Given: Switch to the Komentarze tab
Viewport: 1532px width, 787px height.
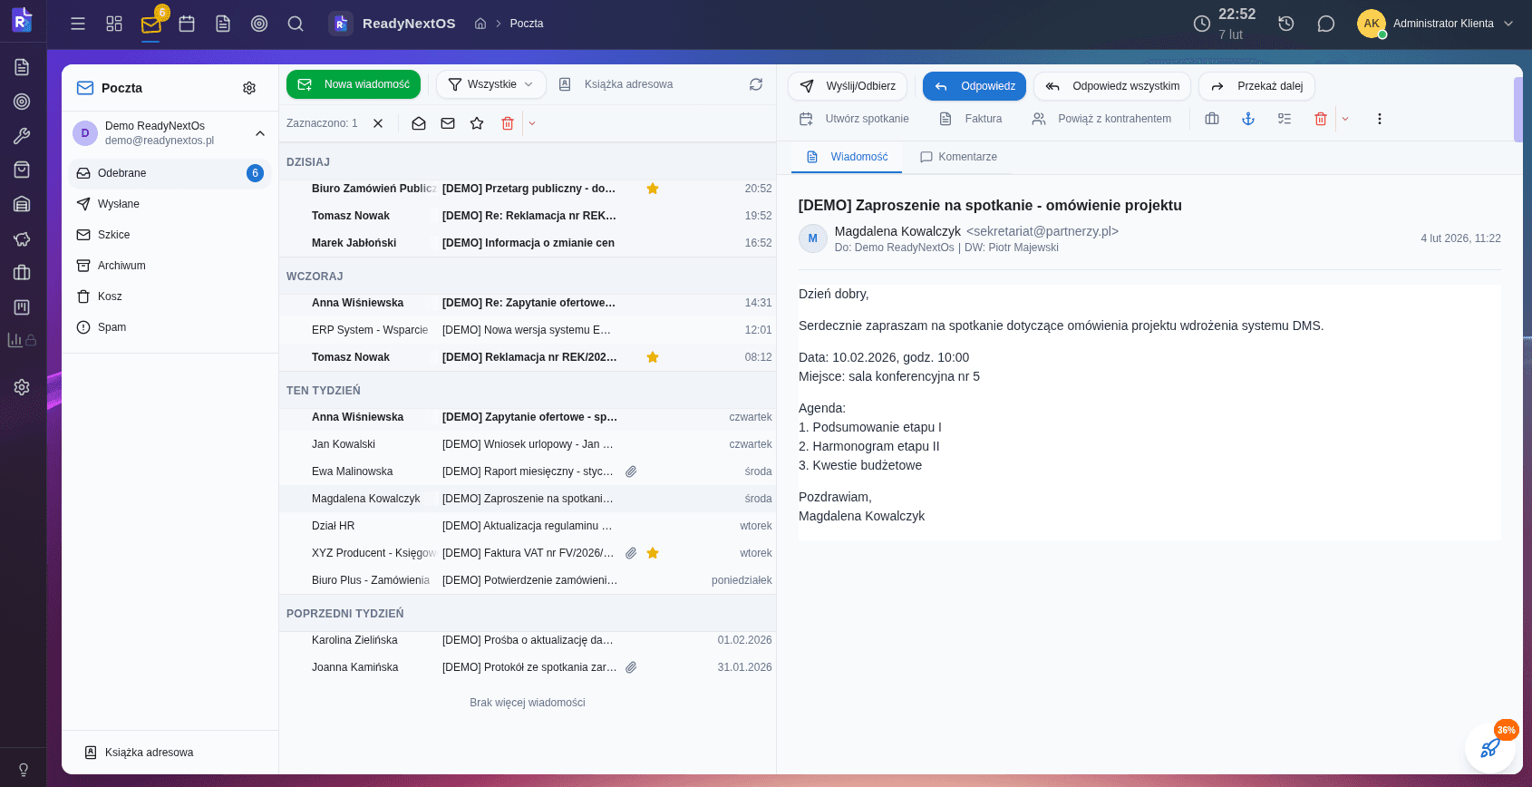Looking at the screenshot, I should click(958, 157).
